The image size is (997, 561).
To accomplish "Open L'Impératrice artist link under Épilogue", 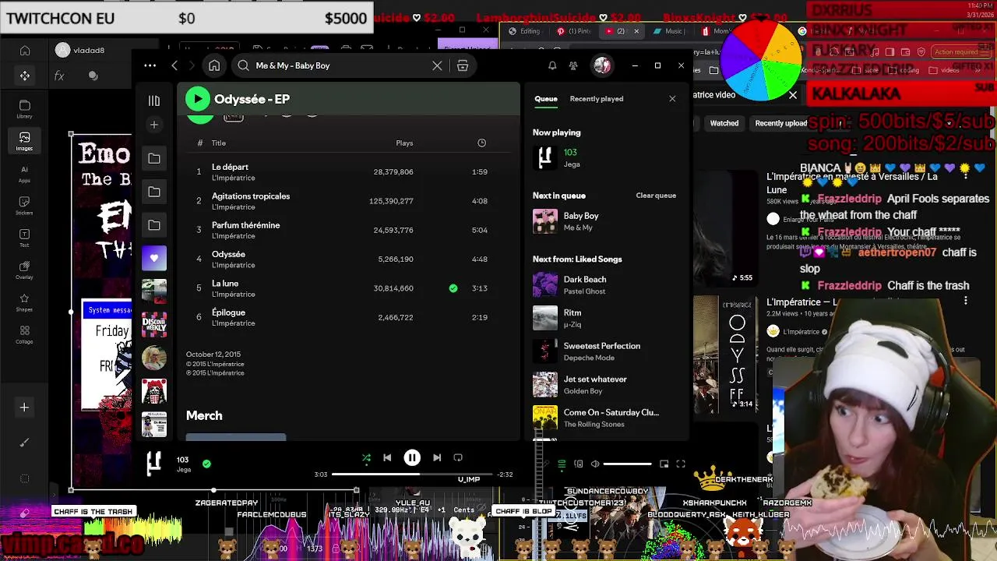I will pyautogui.click(x=234, y=323).
